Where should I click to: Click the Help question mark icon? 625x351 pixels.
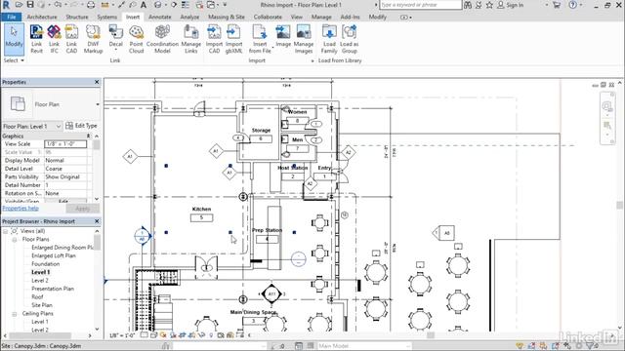coord(573,5)
